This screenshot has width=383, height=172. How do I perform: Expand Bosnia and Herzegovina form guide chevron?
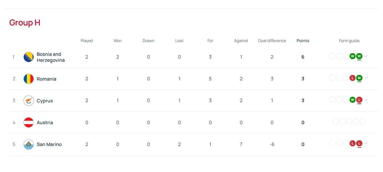click(366, 56)
